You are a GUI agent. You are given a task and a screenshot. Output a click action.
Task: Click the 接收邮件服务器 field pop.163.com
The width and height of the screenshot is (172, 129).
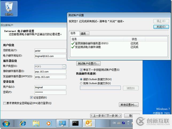click(50, 72)
